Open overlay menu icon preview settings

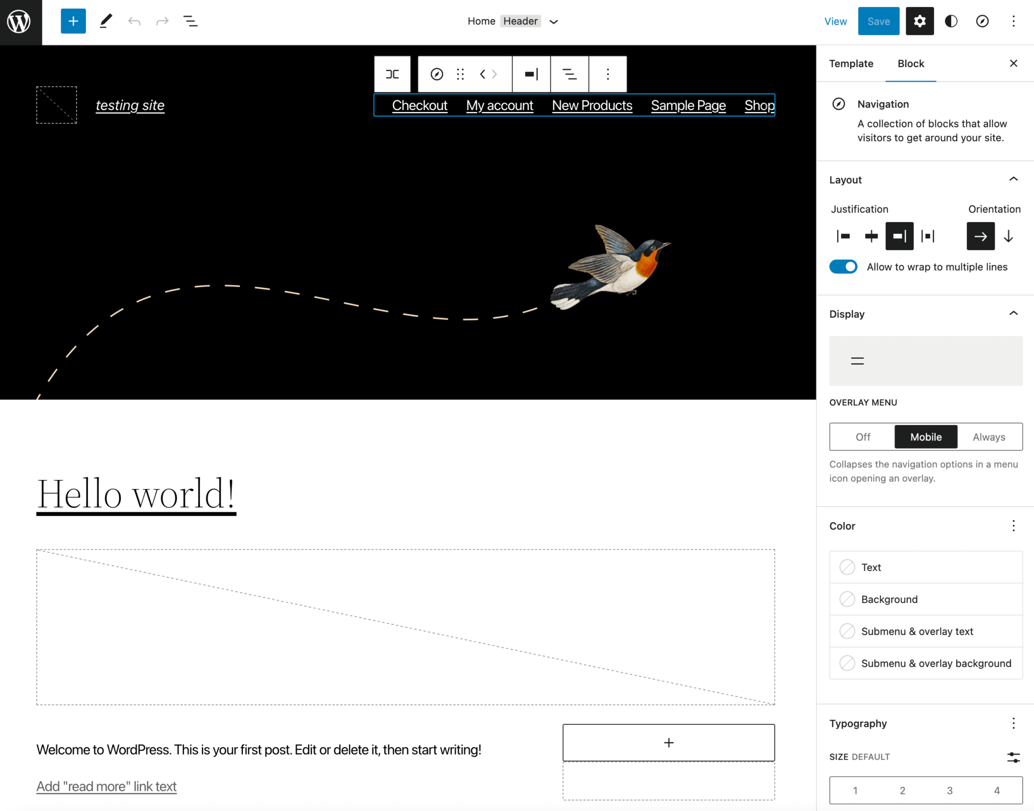pyautogui.click(x=926, y=361)
